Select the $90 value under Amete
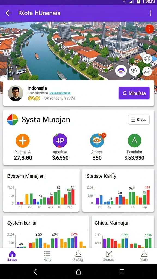This screenshot has height=279, width=157. pos(97,158)
